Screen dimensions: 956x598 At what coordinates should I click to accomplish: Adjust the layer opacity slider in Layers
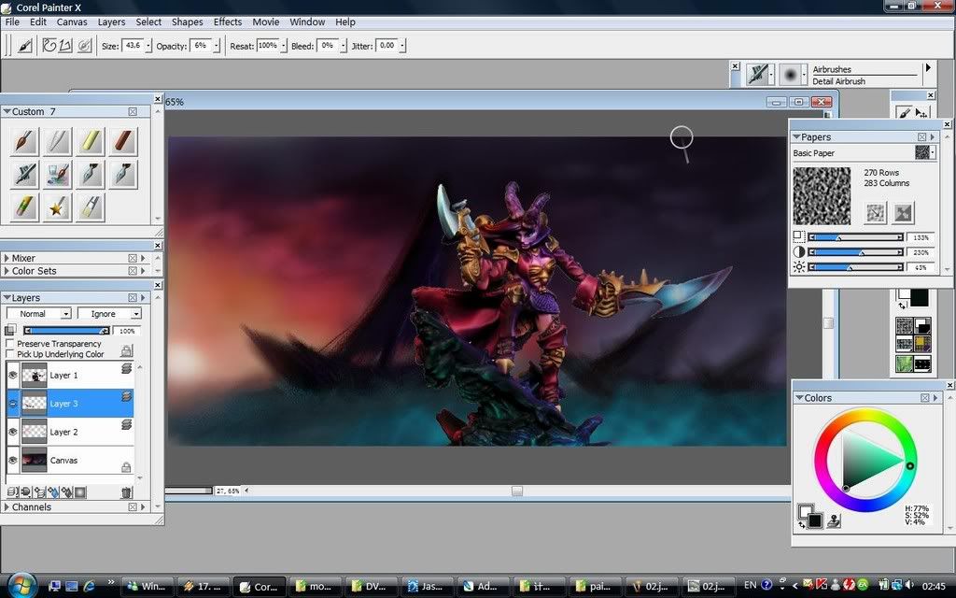66,331
